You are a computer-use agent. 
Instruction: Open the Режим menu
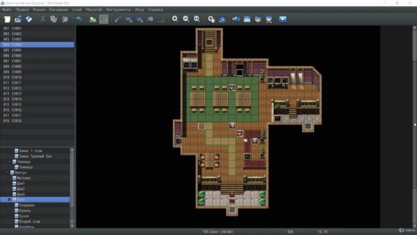click(x=39, y=10)
